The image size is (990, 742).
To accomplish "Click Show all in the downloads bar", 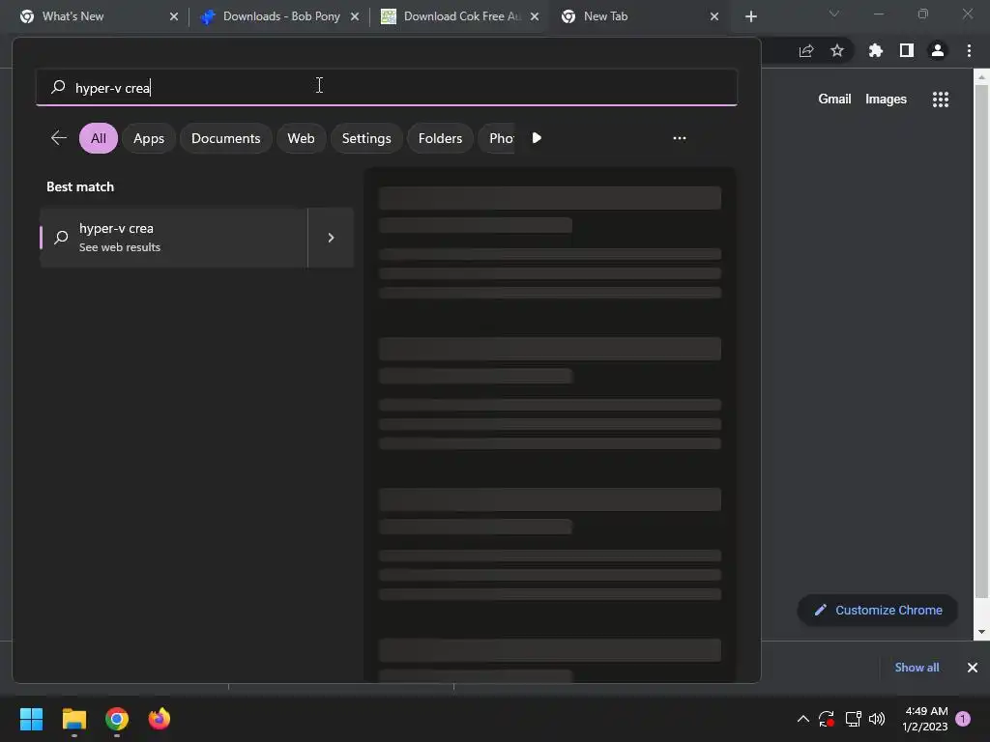I will [917, 667].
